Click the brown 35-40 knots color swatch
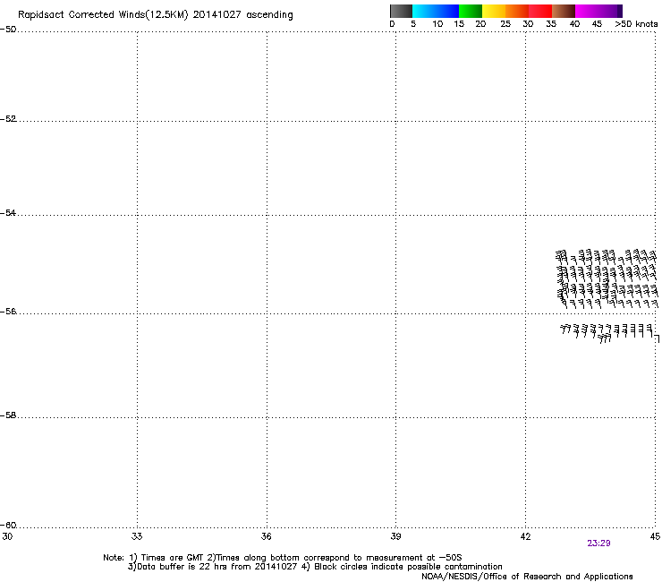 (564, 11)
